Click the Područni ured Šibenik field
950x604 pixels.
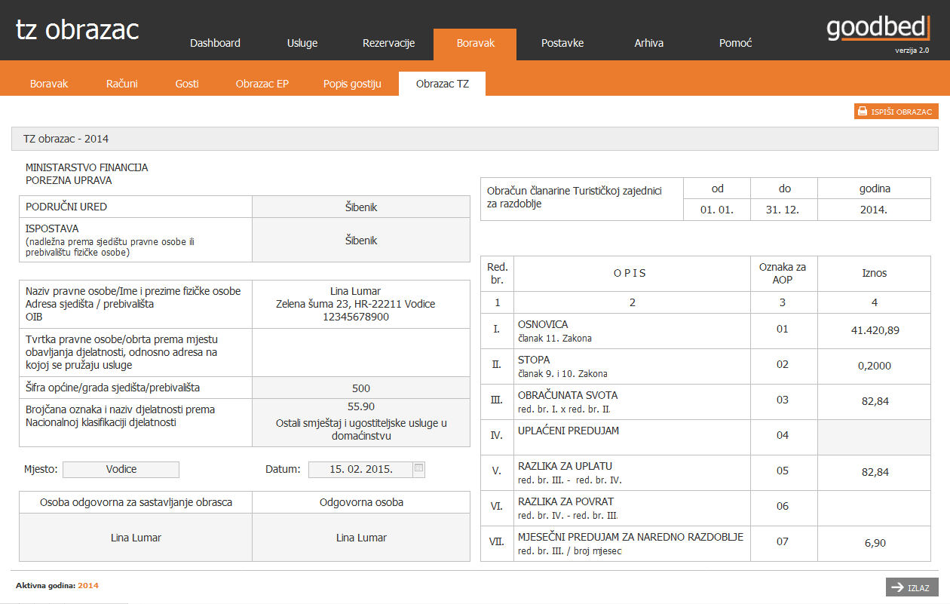pyautogui.click(x=360, y=207)
